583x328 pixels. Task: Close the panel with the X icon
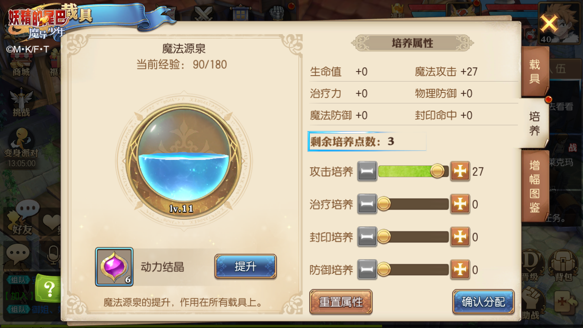click(549, 23)
